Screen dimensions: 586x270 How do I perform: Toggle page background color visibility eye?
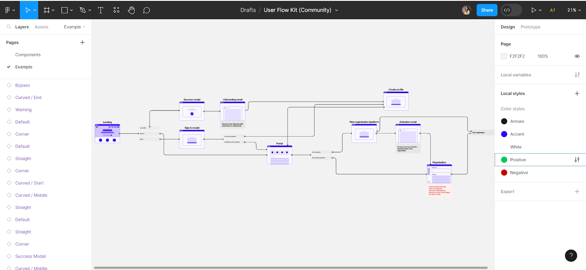pos(577,56)
